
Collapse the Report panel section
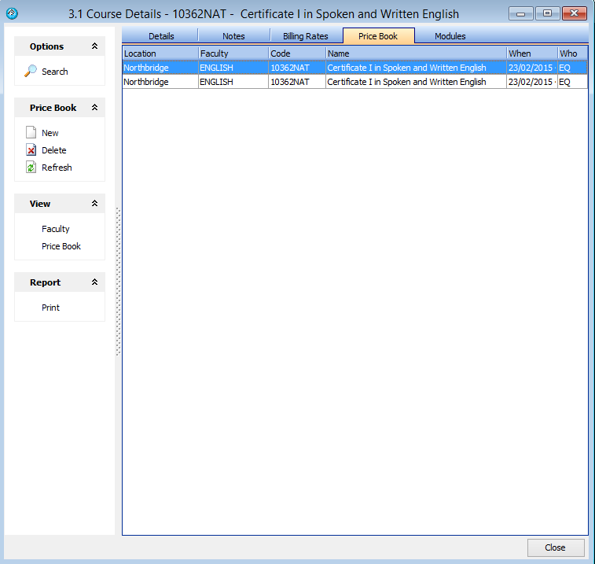(94, 282)
